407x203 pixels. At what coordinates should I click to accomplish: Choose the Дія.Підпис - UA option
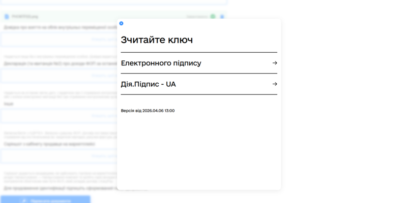(199, 84)
